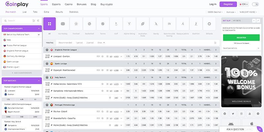Select the Australian Rules sport icon
This screenshot has width=264, height=132.
[x=143, y=24]
